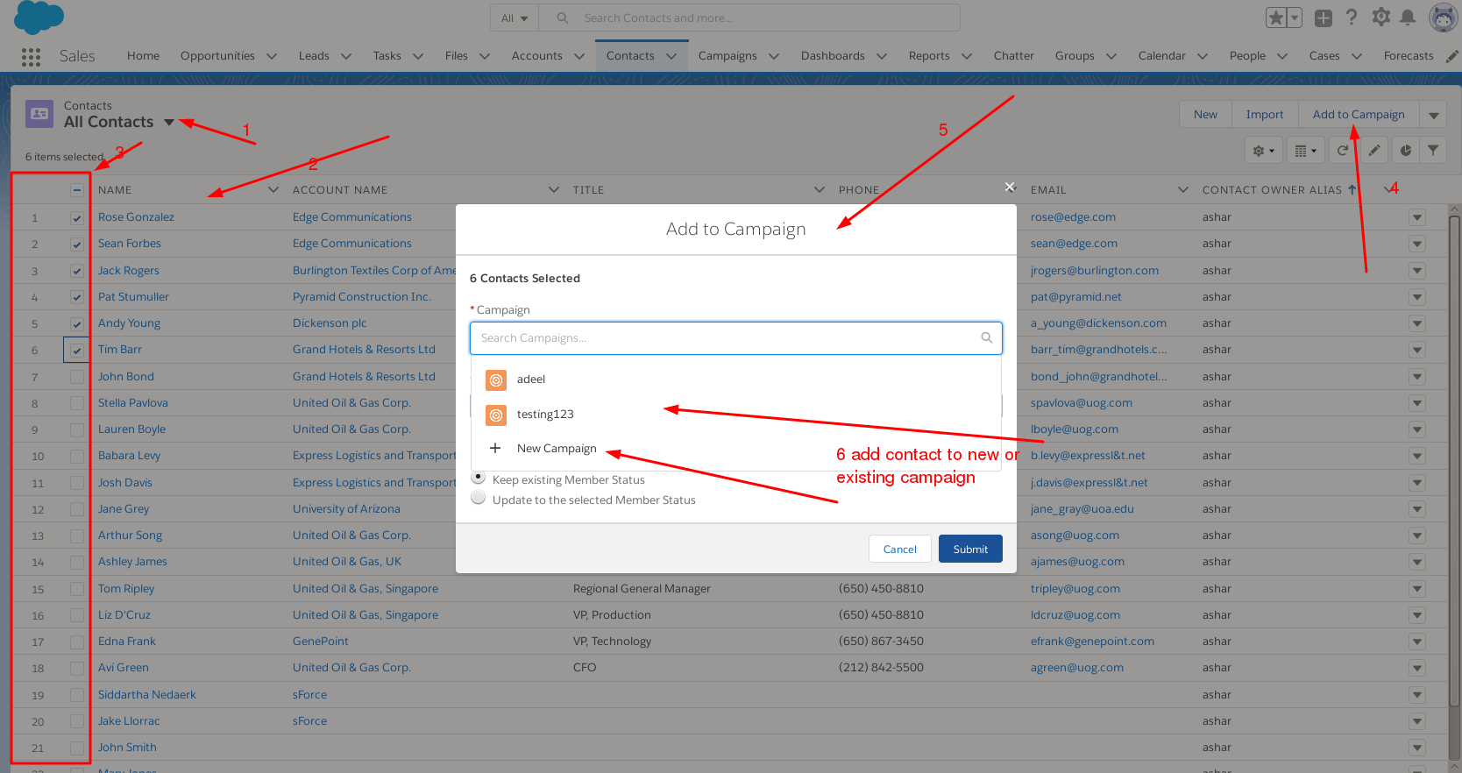Click the Salesforce cloud logo
The height and width of the screenshot is (773, 1462).
(x=39, y=17)
